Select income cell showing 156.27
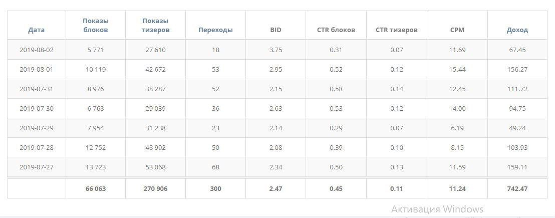The image size is (555, 218). (x=517, y=69)
